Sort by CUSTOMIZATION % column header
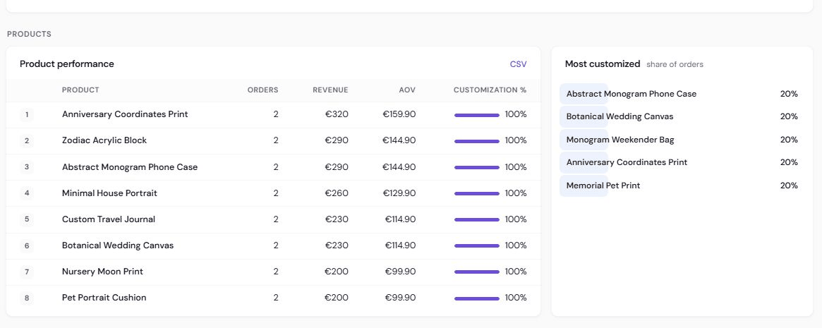This screenshot has width=822, height=328. (x=490, y=90)
